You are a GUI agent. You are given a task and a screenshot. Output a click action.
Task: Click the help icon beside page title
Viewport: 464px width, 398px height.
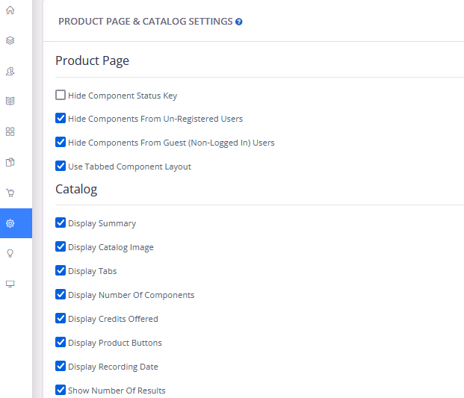coord(239,22)
